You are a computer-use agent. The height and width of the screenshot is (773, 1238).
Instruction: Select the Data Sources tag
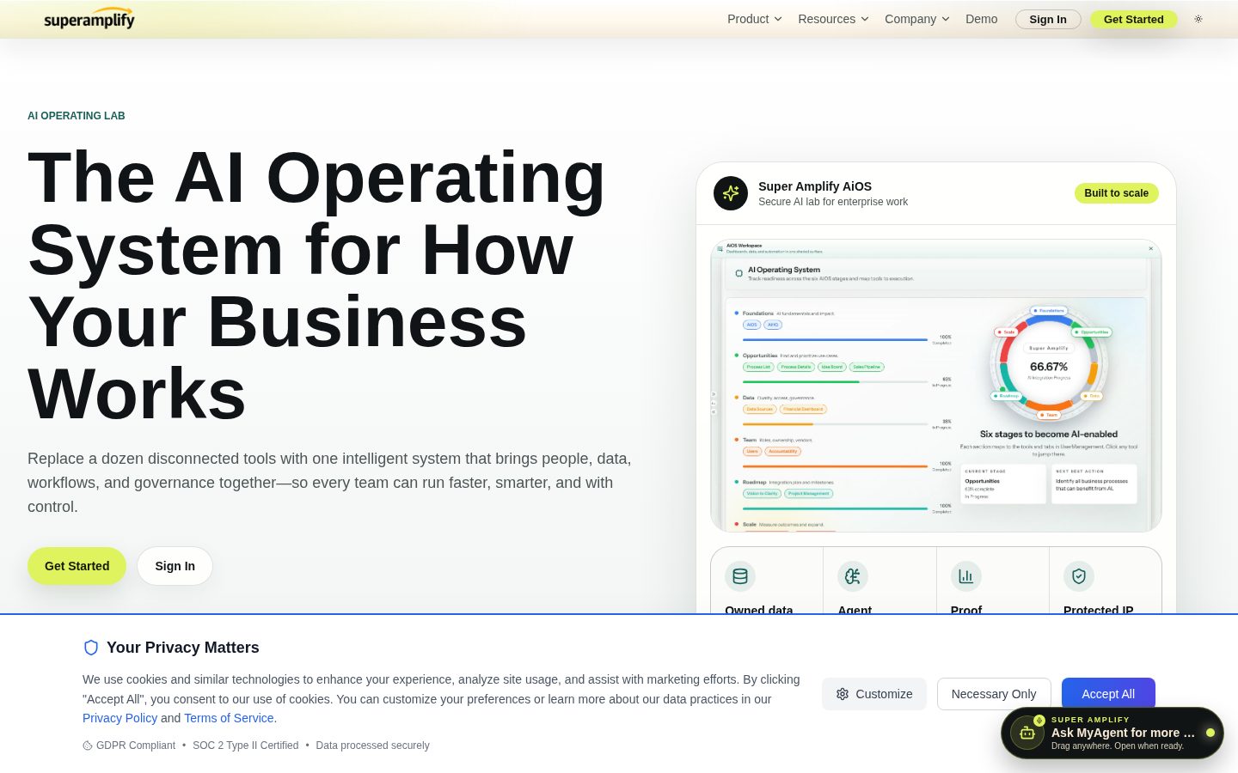(x=759, y=409)
